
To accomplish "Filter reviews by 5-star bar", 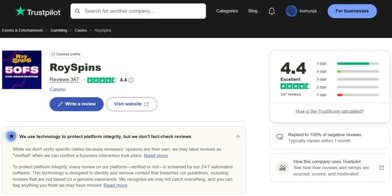I will point(358,64).
